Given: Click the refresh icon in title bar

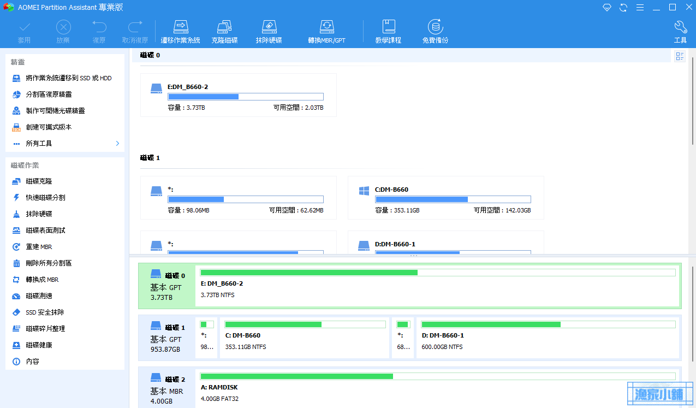Looking at the screenshot, I should 623,7.
